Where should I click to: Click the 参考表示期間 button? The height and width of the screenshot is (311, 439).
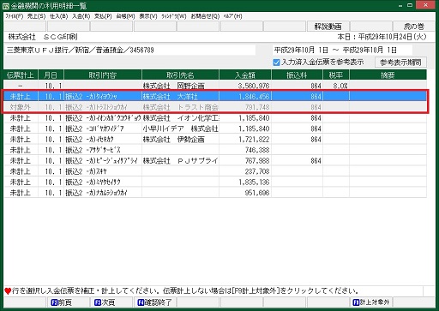click(400, 63)
